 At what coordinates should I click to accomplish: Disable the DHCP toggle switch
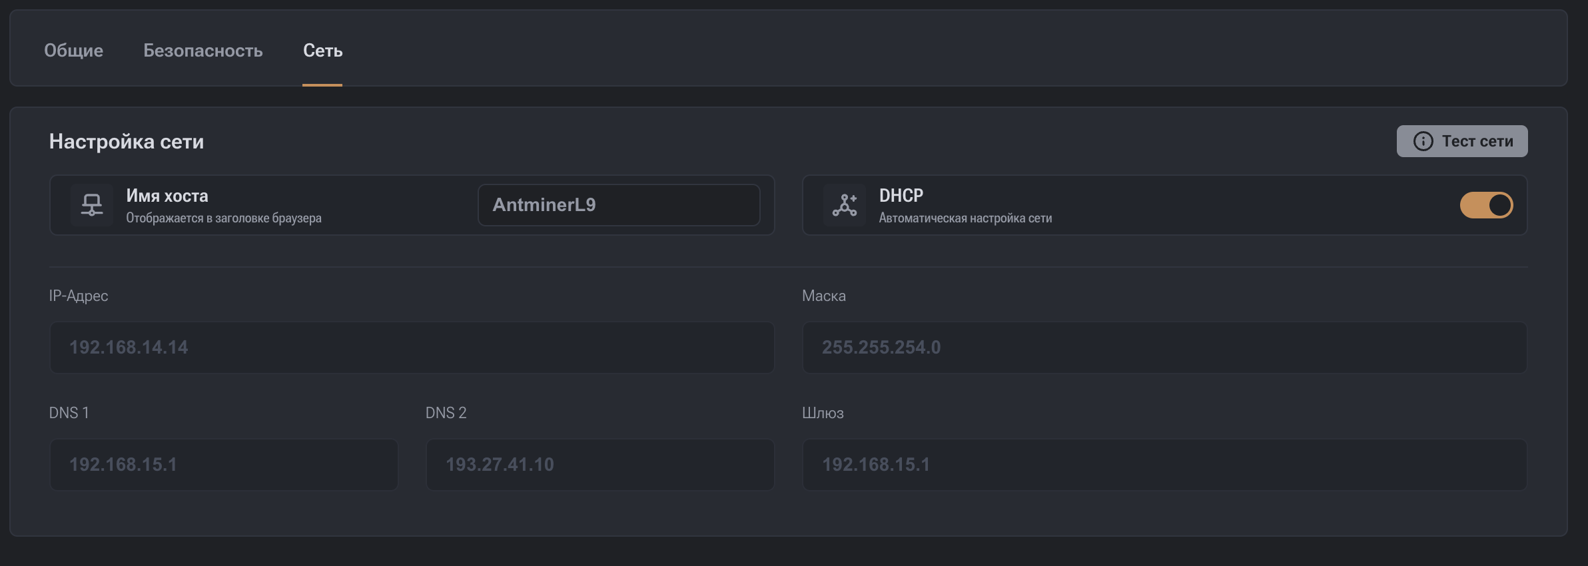pyautogui.click(x=1487, y=205)
